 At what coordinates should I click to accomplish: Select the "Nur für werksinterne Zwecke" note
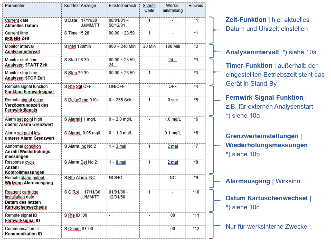point(266,227)
